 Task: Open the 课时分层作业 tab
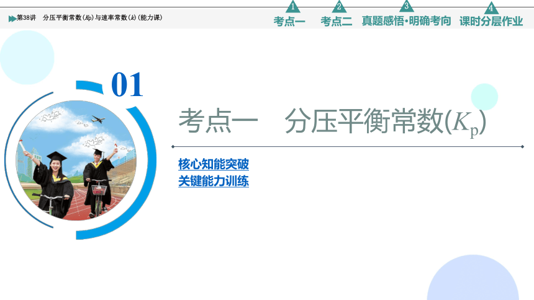[491, 21]
